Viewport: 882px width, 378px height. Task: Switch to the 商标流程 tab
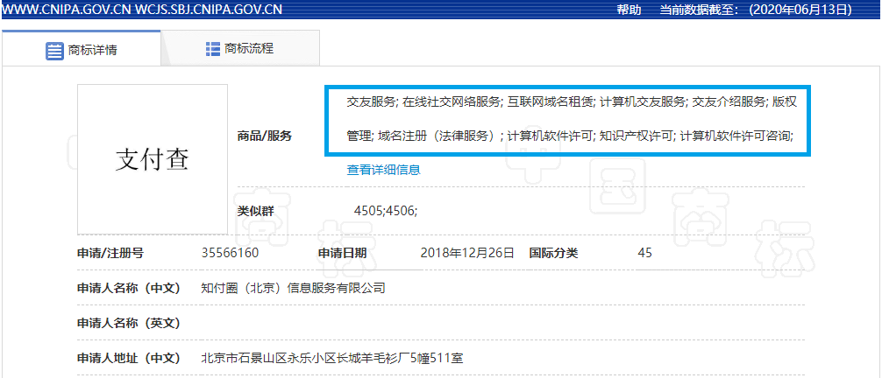coord(241,48)
